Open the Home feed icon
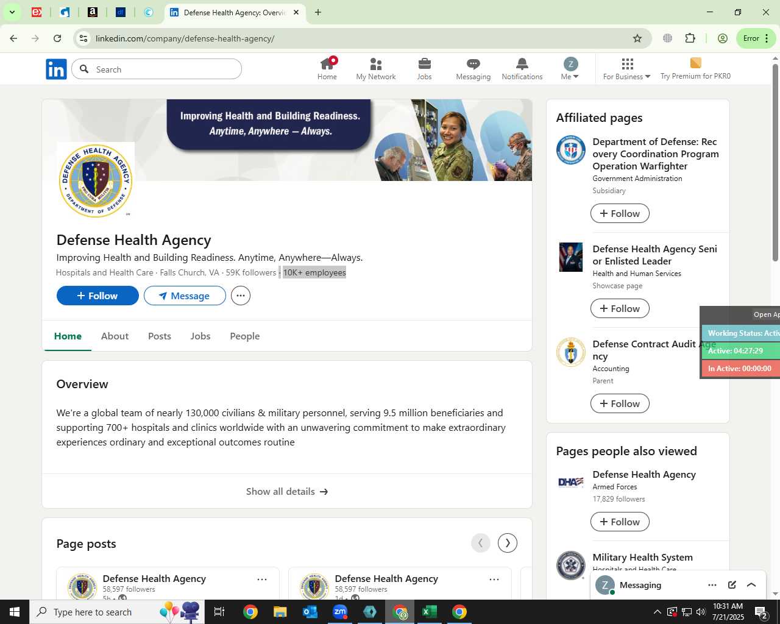 [x=327, y=69]
